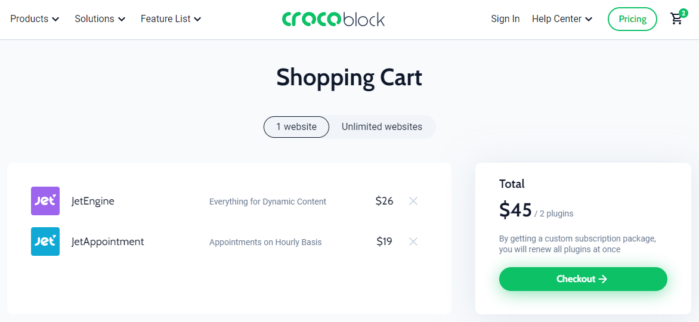
Task: Click the Everything for Dynamic Content description
Action: [x=268, y=202]
